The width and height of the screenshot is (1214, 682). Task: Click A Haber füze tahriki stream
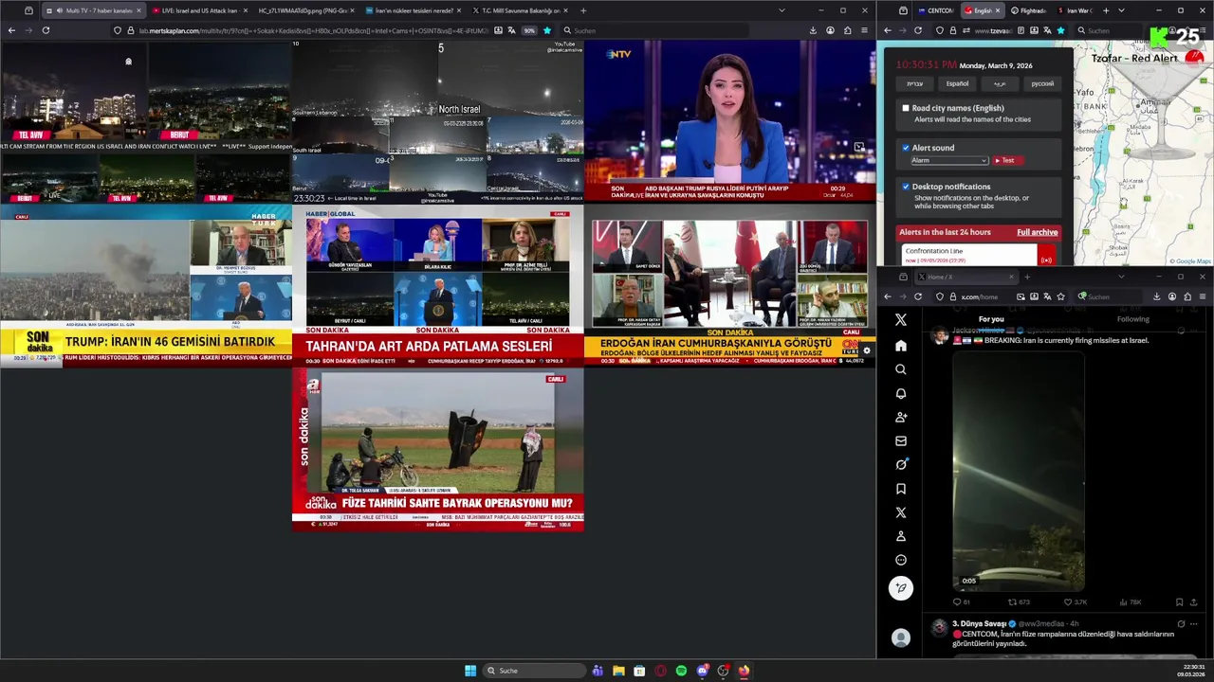[437, 450]
